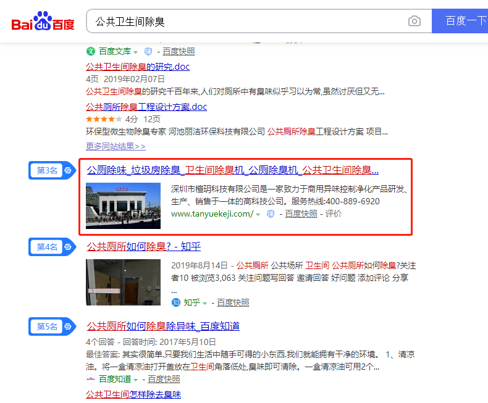Click the 深圳市檀玥科技有限公司 description text
The height and width of the screenshot is (403, 488).
click(x=290, y=195)
